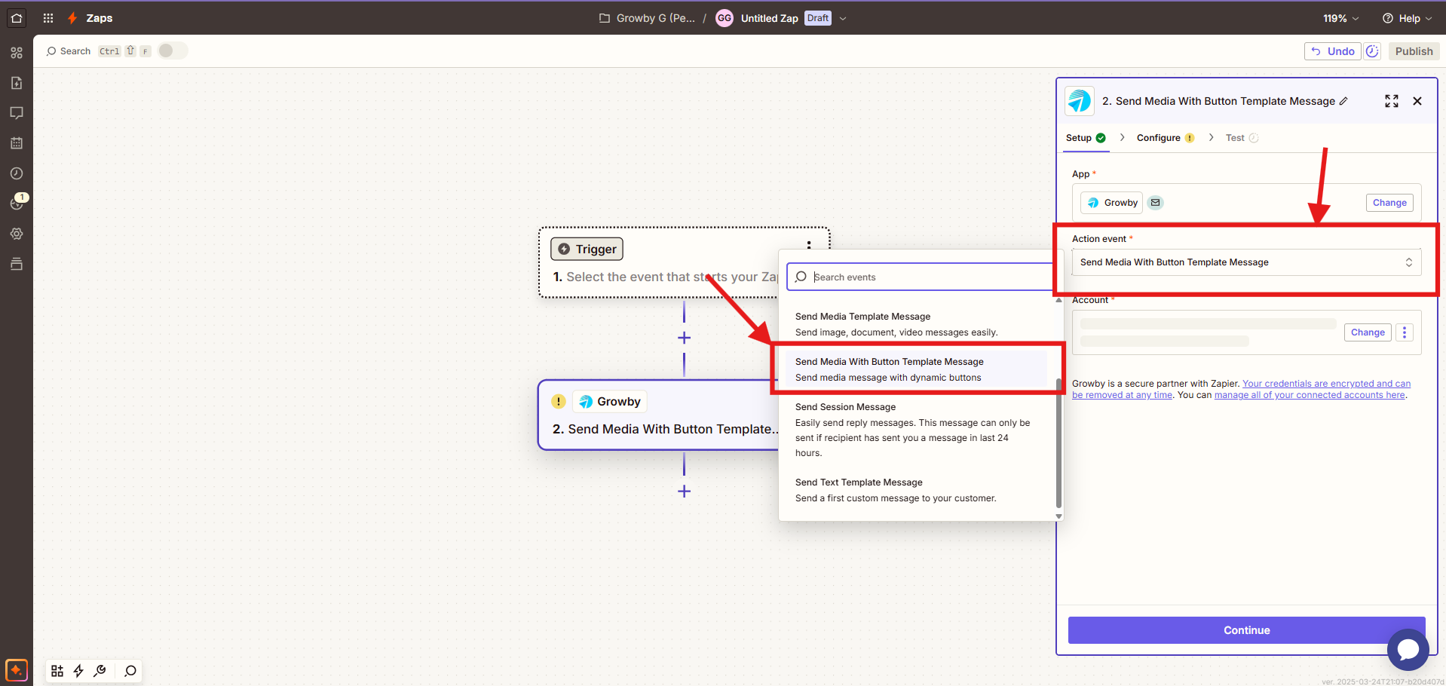The image size is (1446, 686).
Task: Open the status icon with the 1 badge
Action: [x=17, y=203]
